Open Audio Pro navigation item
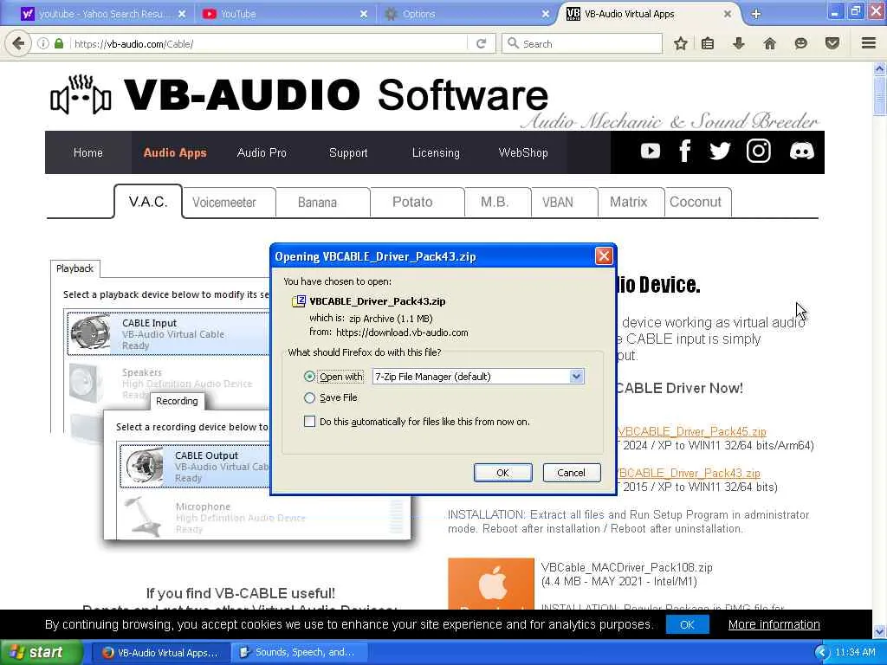Image resolution: width=887 pixels, height=665 pixels. tap(262, 152)
